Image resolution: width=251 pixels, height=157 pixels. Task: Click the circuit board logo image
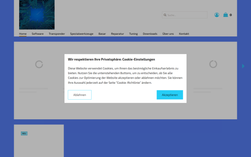point(37,15)
